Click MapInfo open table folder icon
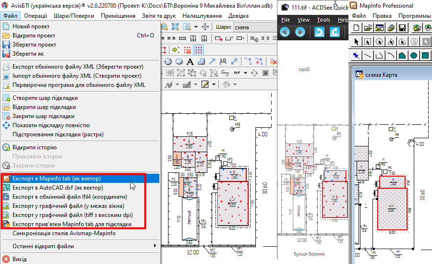432x264 pixels. pos(368,28)
